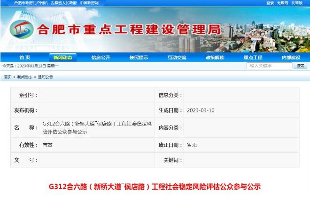This screenshot has height=199, width=310.
Task: Click the 索引号 label
Action: (x=28, y=95)
